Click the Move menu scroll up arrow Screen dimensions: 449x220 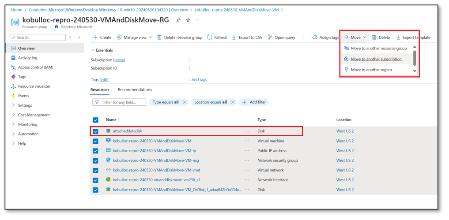(x=415, y=47)
